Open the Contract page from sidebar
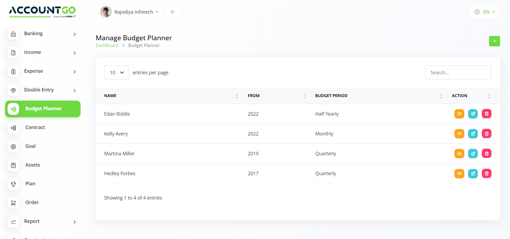The height and width of the screenshot is (239, 510). (35, 127)
